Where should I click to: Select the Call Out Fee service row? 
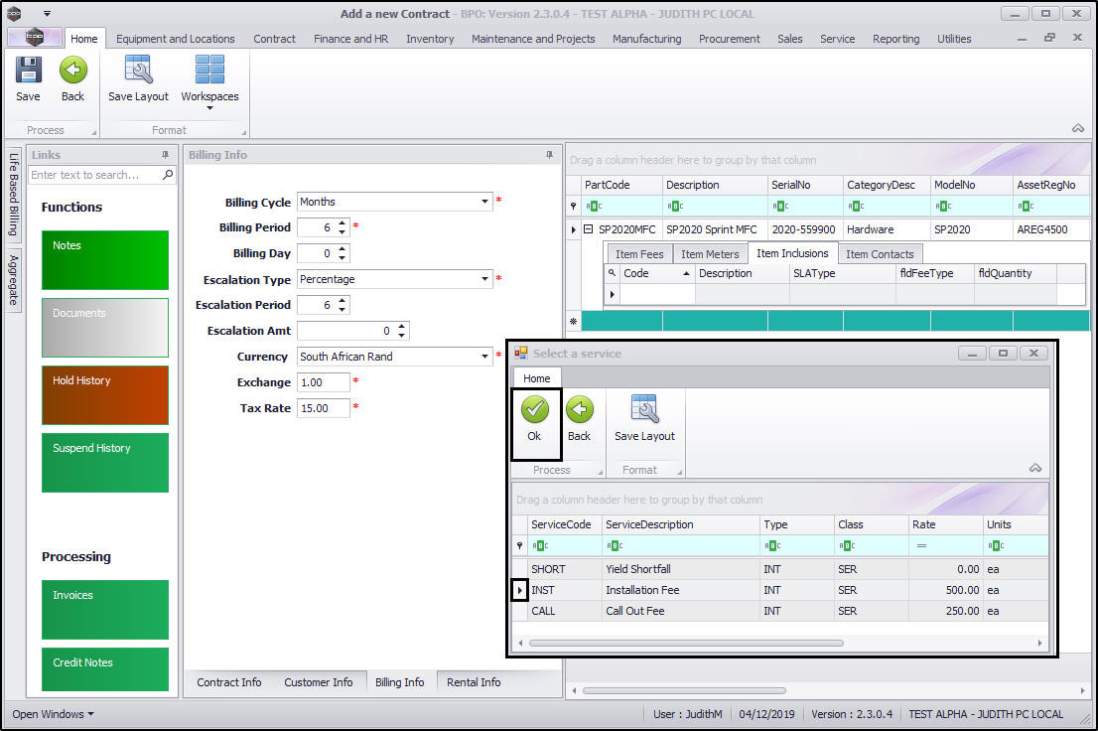coord(635,611)
